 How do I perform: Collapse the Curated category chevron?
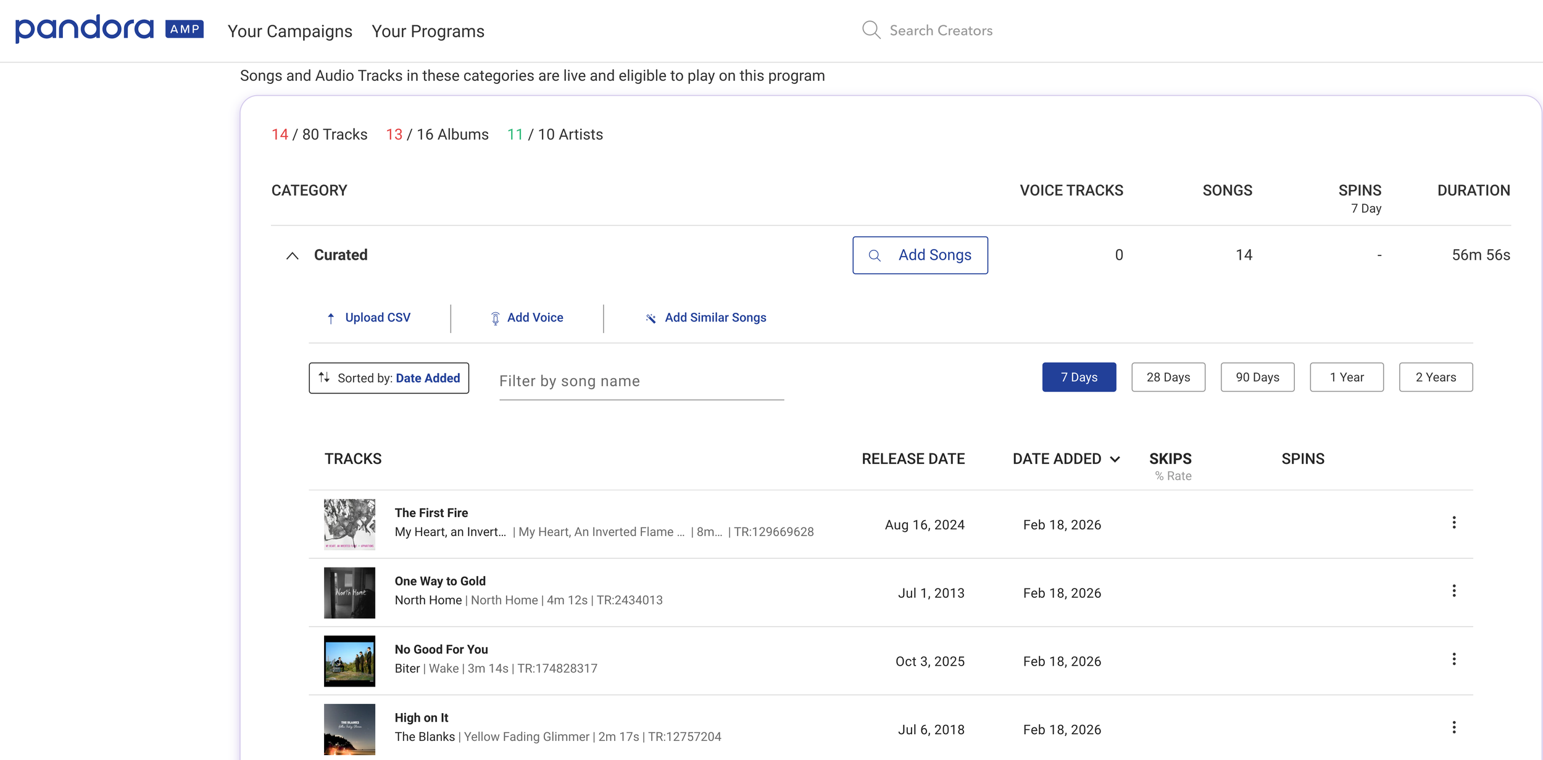tap(293, 256)
